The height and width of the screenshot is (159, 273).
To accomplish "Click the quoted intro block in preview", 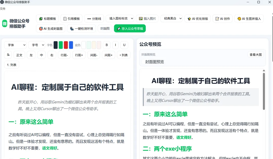I will tap(201, 97).
